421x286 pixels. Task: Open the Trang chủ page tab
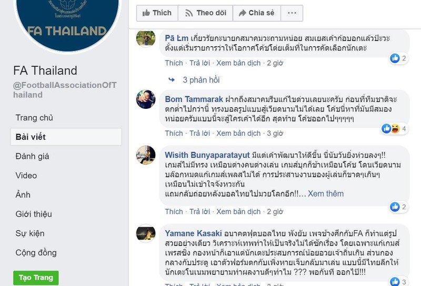point(34,118)
